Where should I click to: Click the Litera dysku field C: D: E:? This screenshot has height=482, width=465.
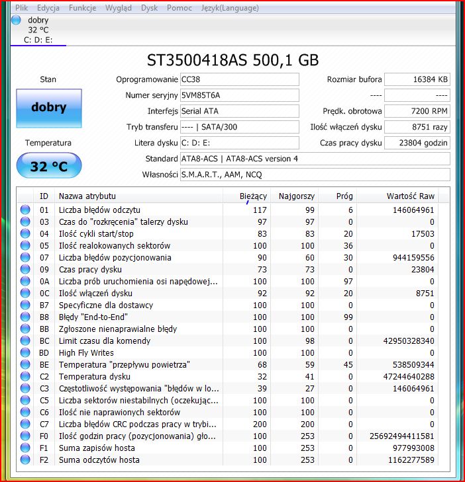(x=239, y=143)
